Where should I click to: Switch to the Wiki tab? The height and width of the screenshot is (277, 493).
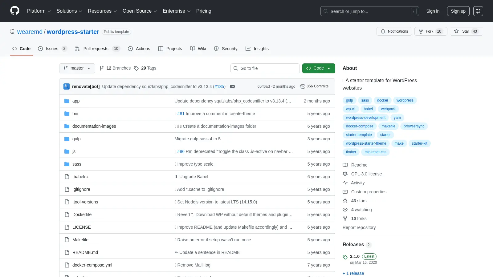click(198, 49)
